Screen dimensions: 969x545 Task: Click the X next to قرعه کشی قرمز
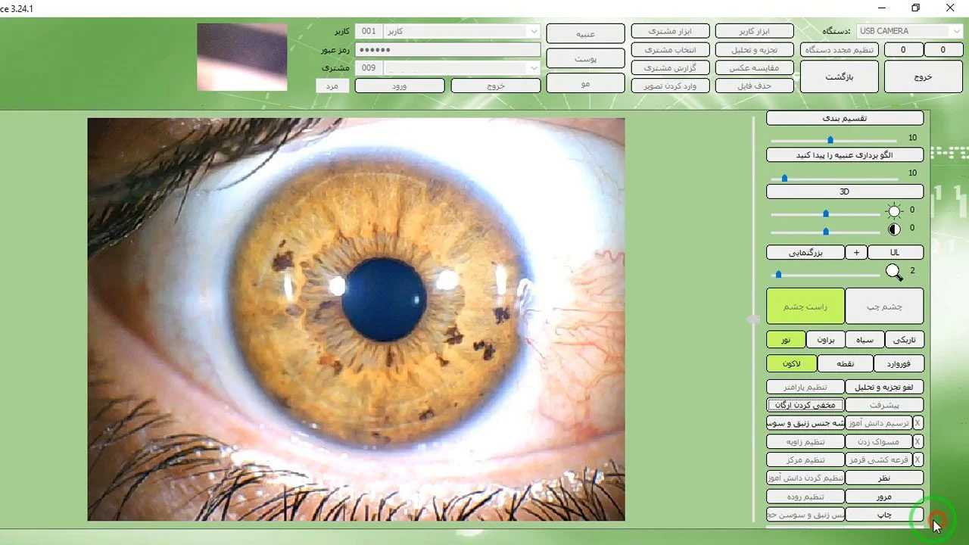click(918, 459)
